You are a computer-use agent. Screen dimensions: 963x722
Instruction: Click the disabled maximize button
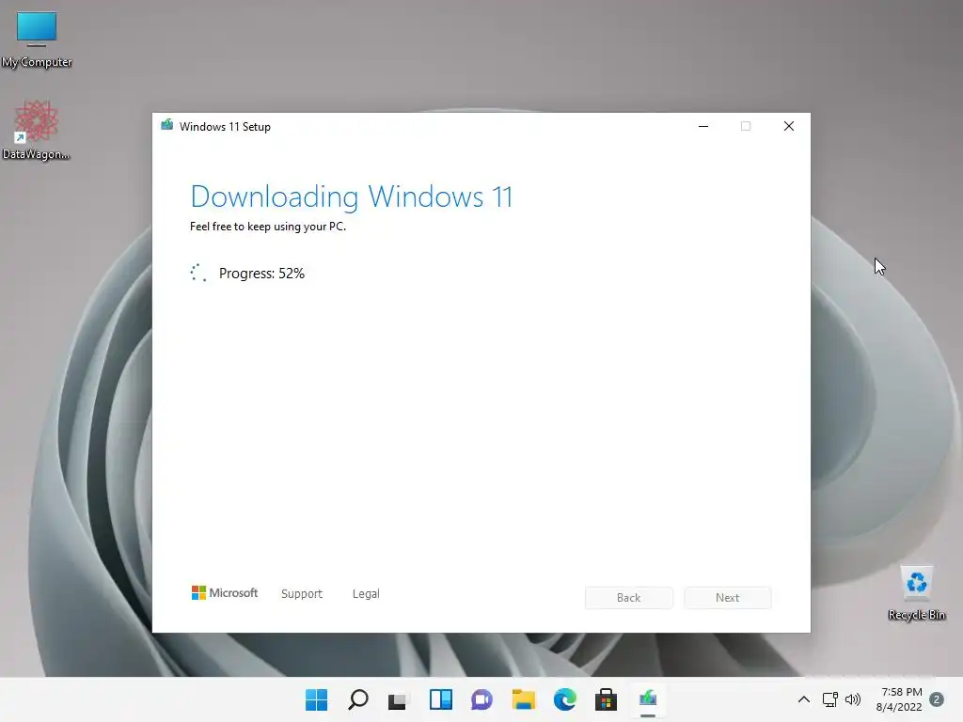tap(746, 126)
